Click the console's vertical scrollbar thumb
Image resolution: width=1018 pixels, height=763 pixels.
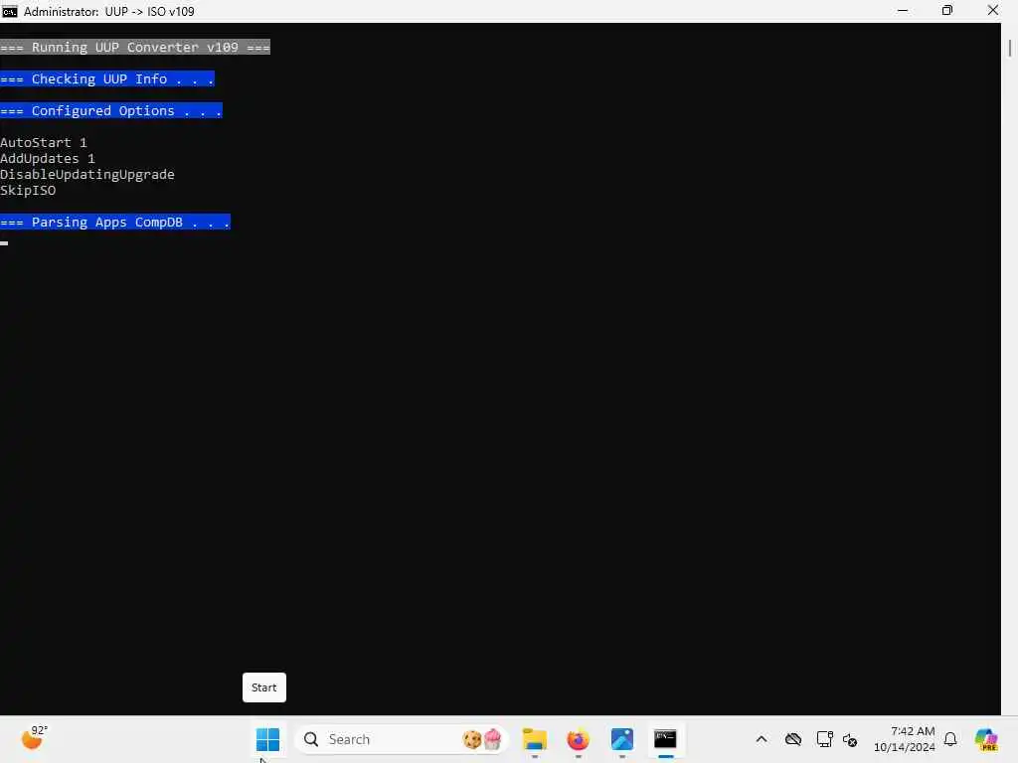point(1010,48)
